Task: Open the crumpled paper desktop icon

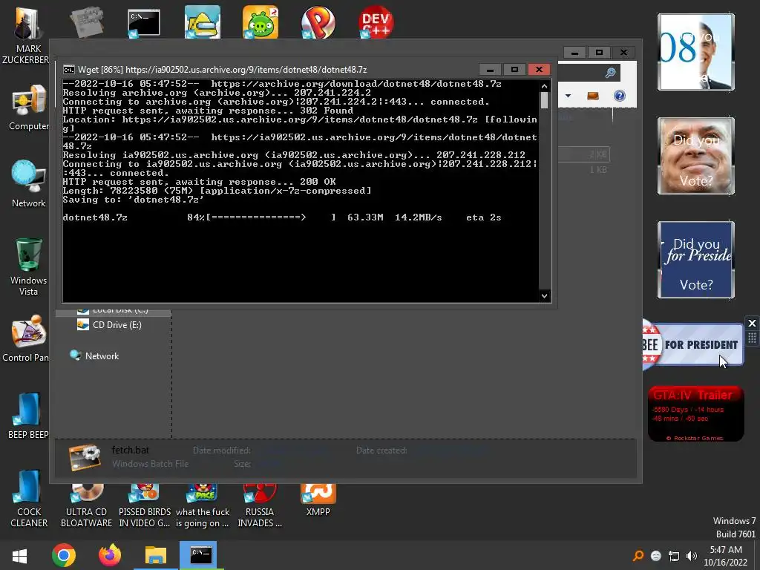Action: [86, 22]
